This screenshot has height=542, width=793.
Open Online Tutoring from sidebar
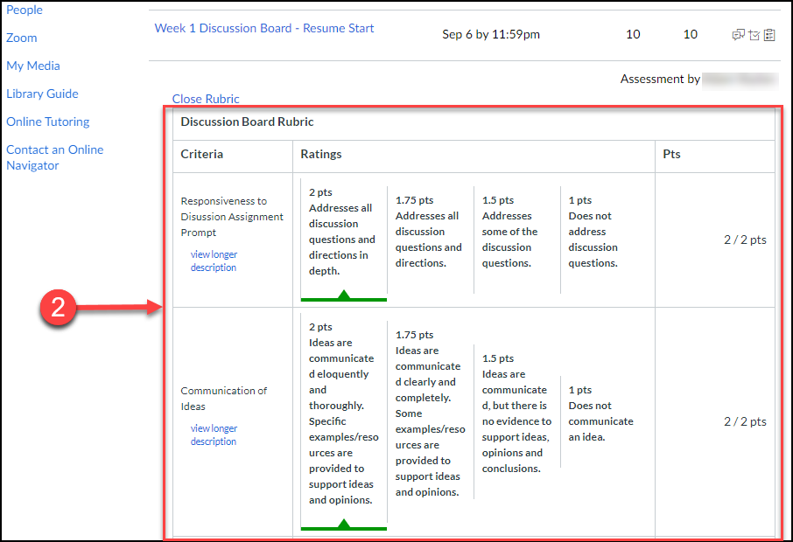pyautogui.click(x=48, y=122)
